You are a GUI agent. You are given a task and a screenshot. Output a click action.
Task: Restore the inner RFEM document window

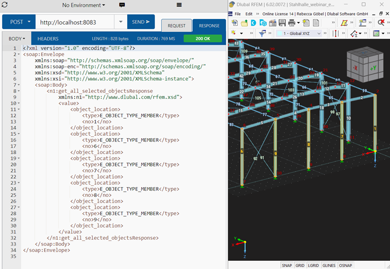[381, 14]
